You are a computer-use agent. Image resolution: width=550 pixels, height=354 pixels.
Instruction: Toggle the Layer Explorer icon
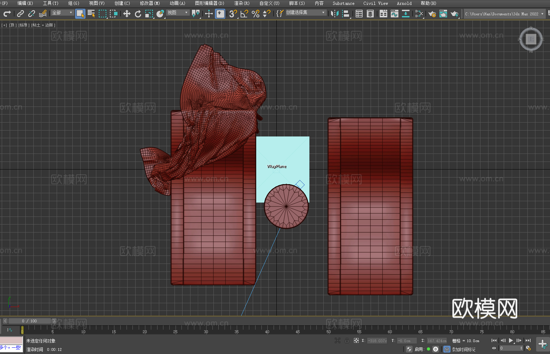pos(370,14)
